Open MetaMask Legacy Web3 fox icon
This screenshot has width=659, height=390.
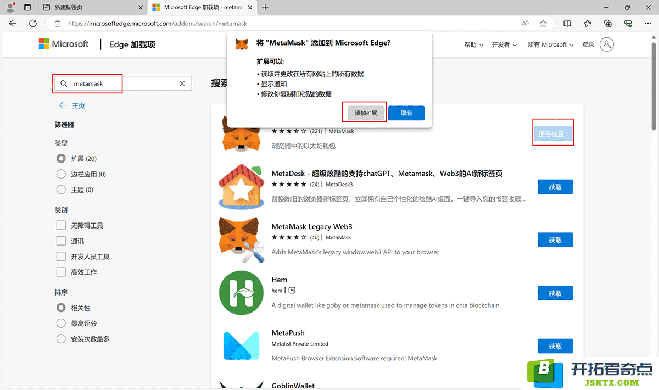pyautogui.click(x=242, y=240)
